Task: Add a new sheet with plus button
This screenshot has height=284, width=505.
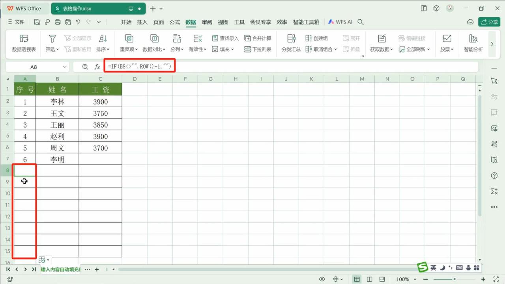Action: pos(97,269)
